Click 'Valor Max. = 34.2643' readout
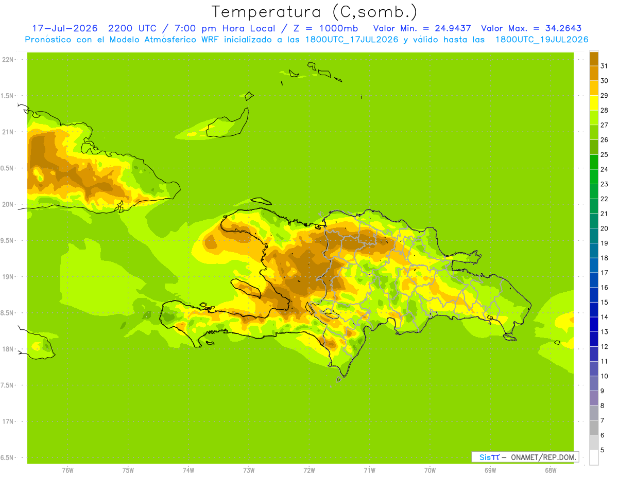 tap(531, 28)
